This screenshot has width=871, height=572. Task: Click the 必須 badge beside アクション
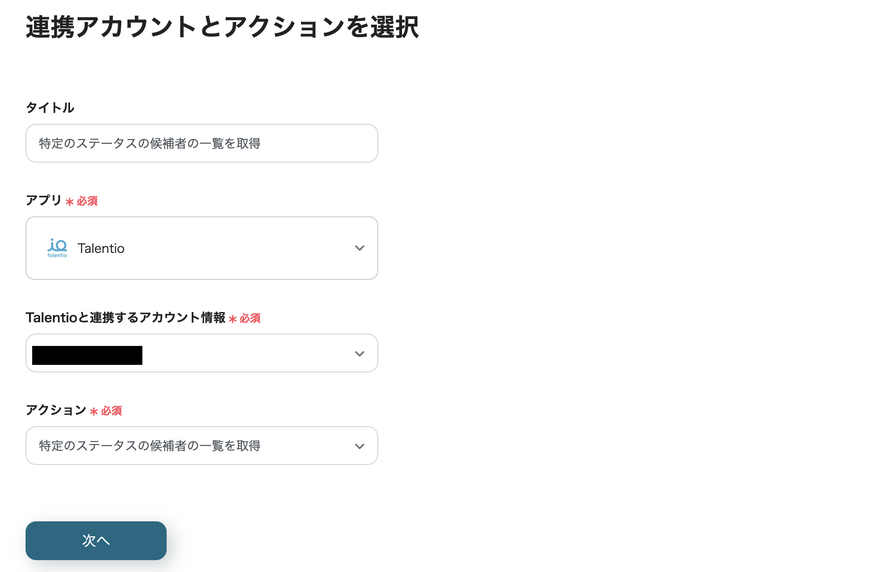[112, 411]
